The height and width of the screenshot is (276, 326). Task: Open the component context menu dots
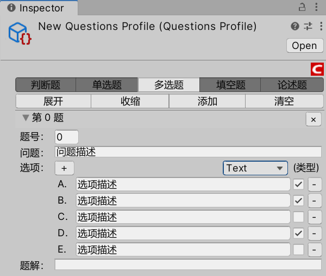point(321,26)
